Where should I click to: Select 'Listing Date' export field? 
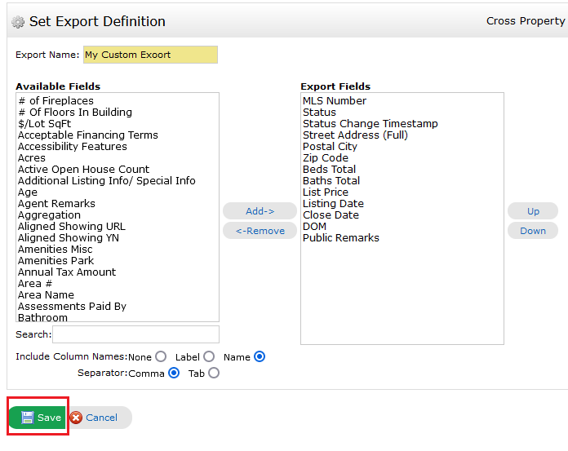point(402,203)
